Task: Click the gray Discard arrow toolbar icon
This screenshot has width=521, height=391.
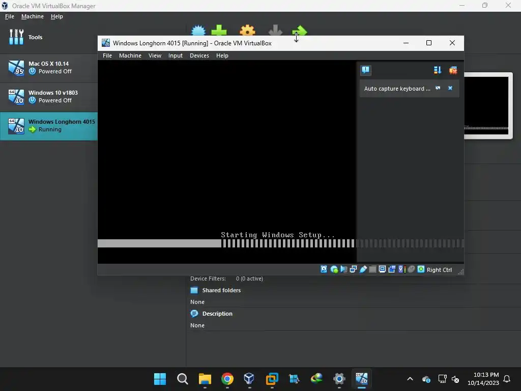Action: click(x=275, y=30)
